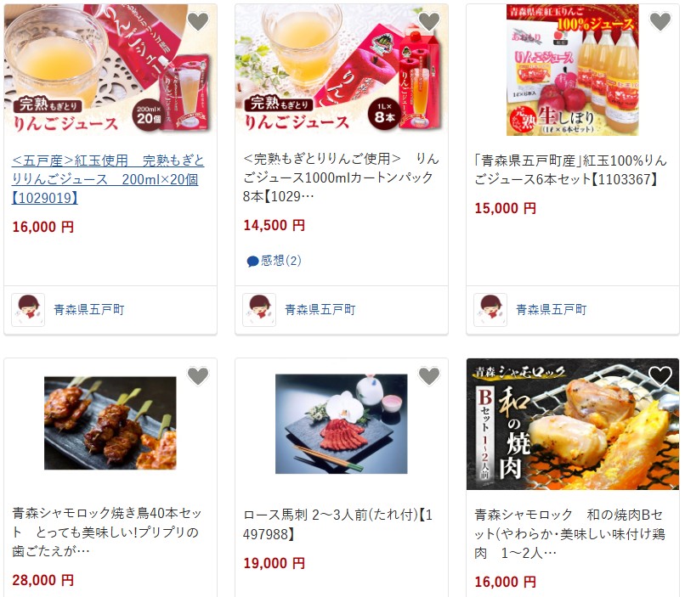685x597 pixels.
Task: View the 200ml×20個 juice product image
Action: (x=110, y=70)
